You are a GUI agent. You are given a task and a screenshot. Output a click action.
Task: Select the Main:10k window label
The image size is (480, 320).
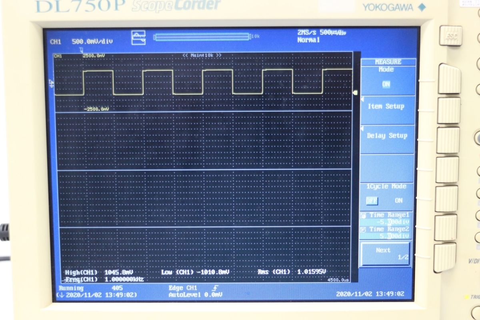coord(202,55)
